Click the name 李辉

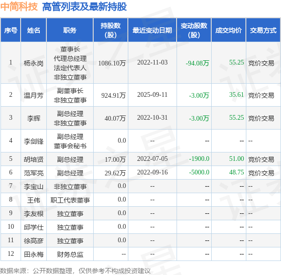(34, 118)
